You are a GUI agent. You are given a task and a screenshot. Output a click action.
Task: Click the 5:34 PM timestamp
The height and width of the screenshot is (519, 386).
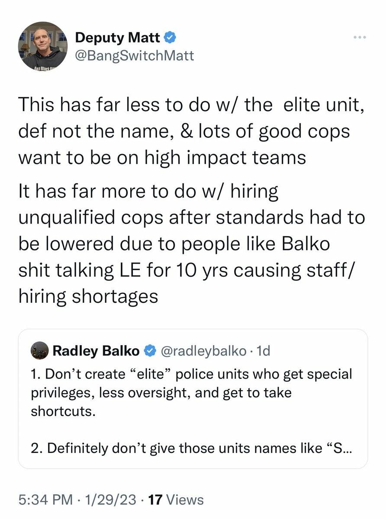[x=45, y=500]
